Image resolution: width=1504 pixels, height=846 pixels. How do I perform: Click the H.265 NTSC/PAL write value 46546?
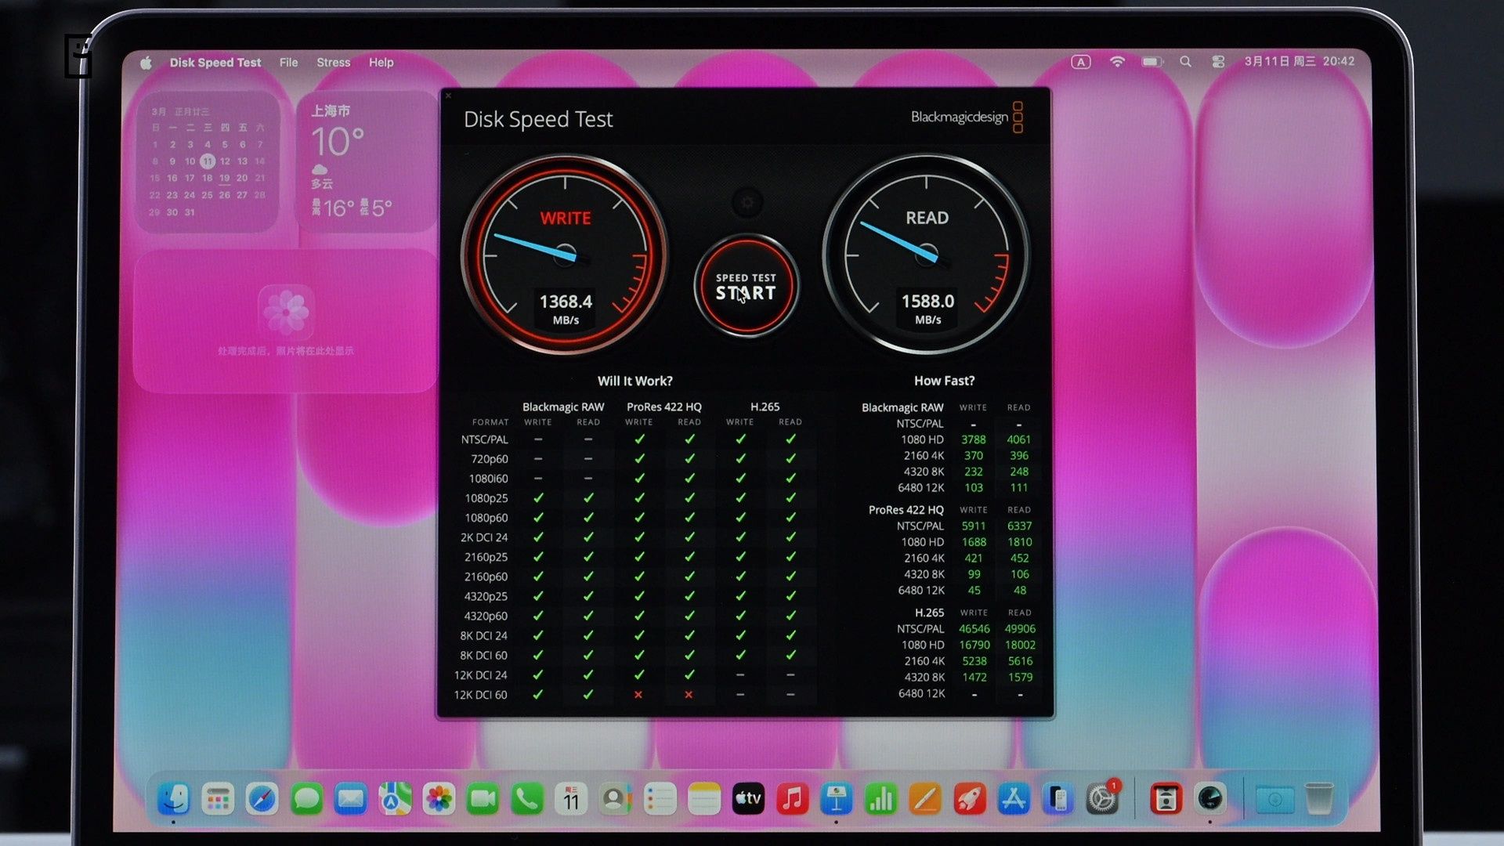(974, 629)
